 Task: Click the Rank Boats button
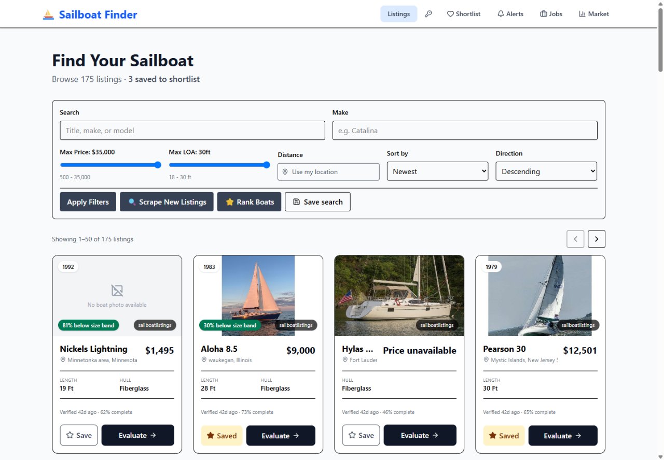tap(249, 202)
